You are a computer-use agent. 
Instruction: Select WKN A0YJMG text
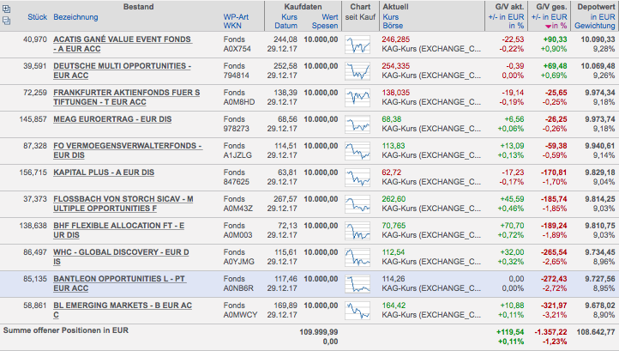pos(239,261)
